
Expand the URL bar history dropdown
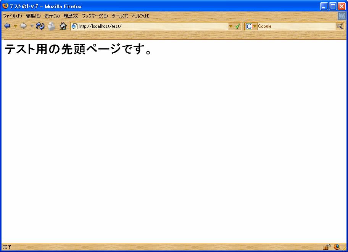[230, 26]
